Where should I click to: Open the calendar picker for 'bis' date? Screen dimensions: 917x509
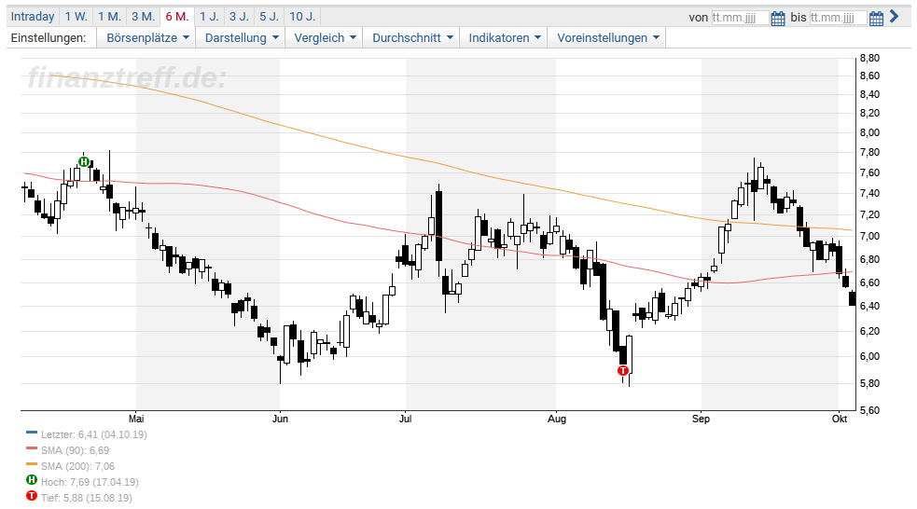(876, 18)
